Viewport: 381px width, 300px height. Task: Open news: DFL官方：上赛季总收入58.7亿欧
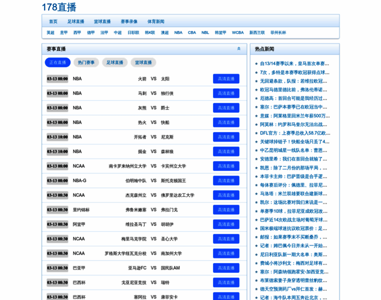tap(295, 133)
